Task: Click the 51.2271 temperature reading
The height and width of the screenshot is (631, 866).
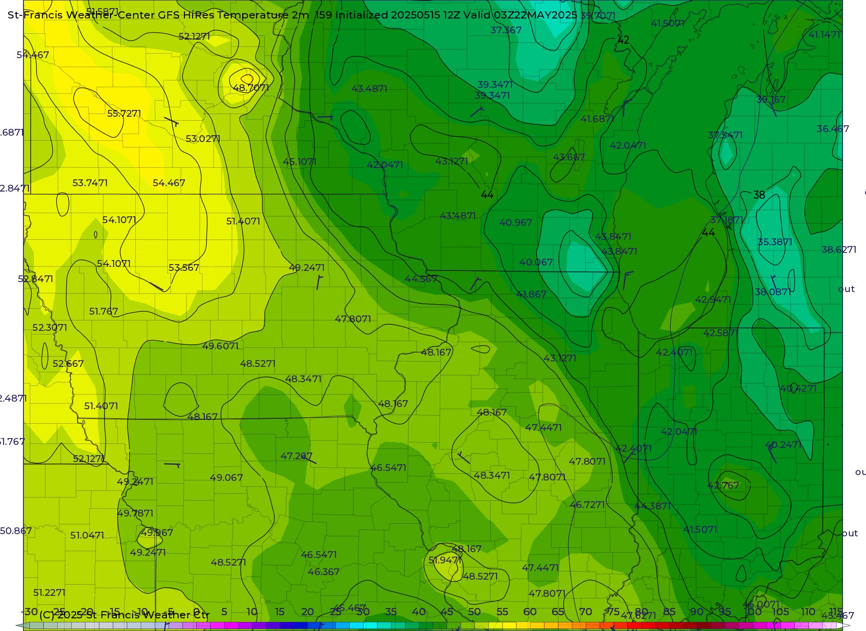Action: click(x=49, y=593)
